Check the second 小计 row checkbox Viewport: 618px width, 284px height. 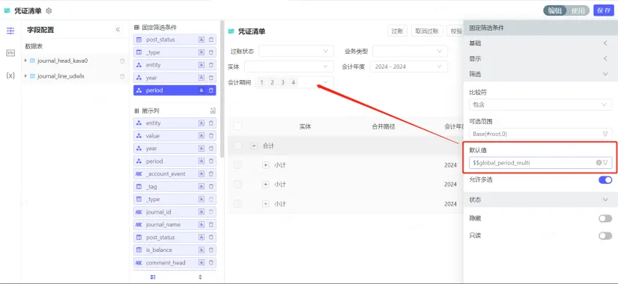coord(237,184)
